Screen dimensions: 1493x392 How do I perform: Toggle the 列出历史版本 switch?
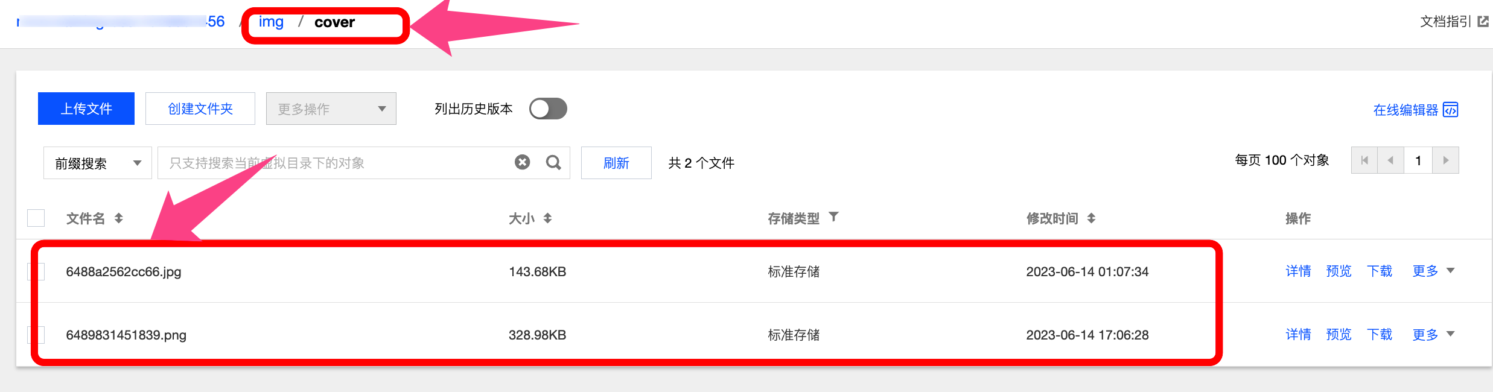click(548, 109)
